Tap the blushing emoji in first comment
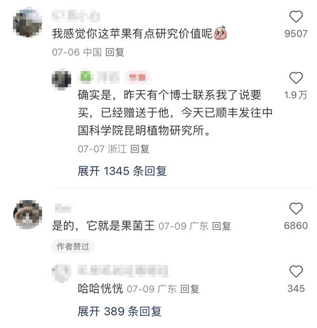This screenshot has width=317, height=328. pos(220,33)
